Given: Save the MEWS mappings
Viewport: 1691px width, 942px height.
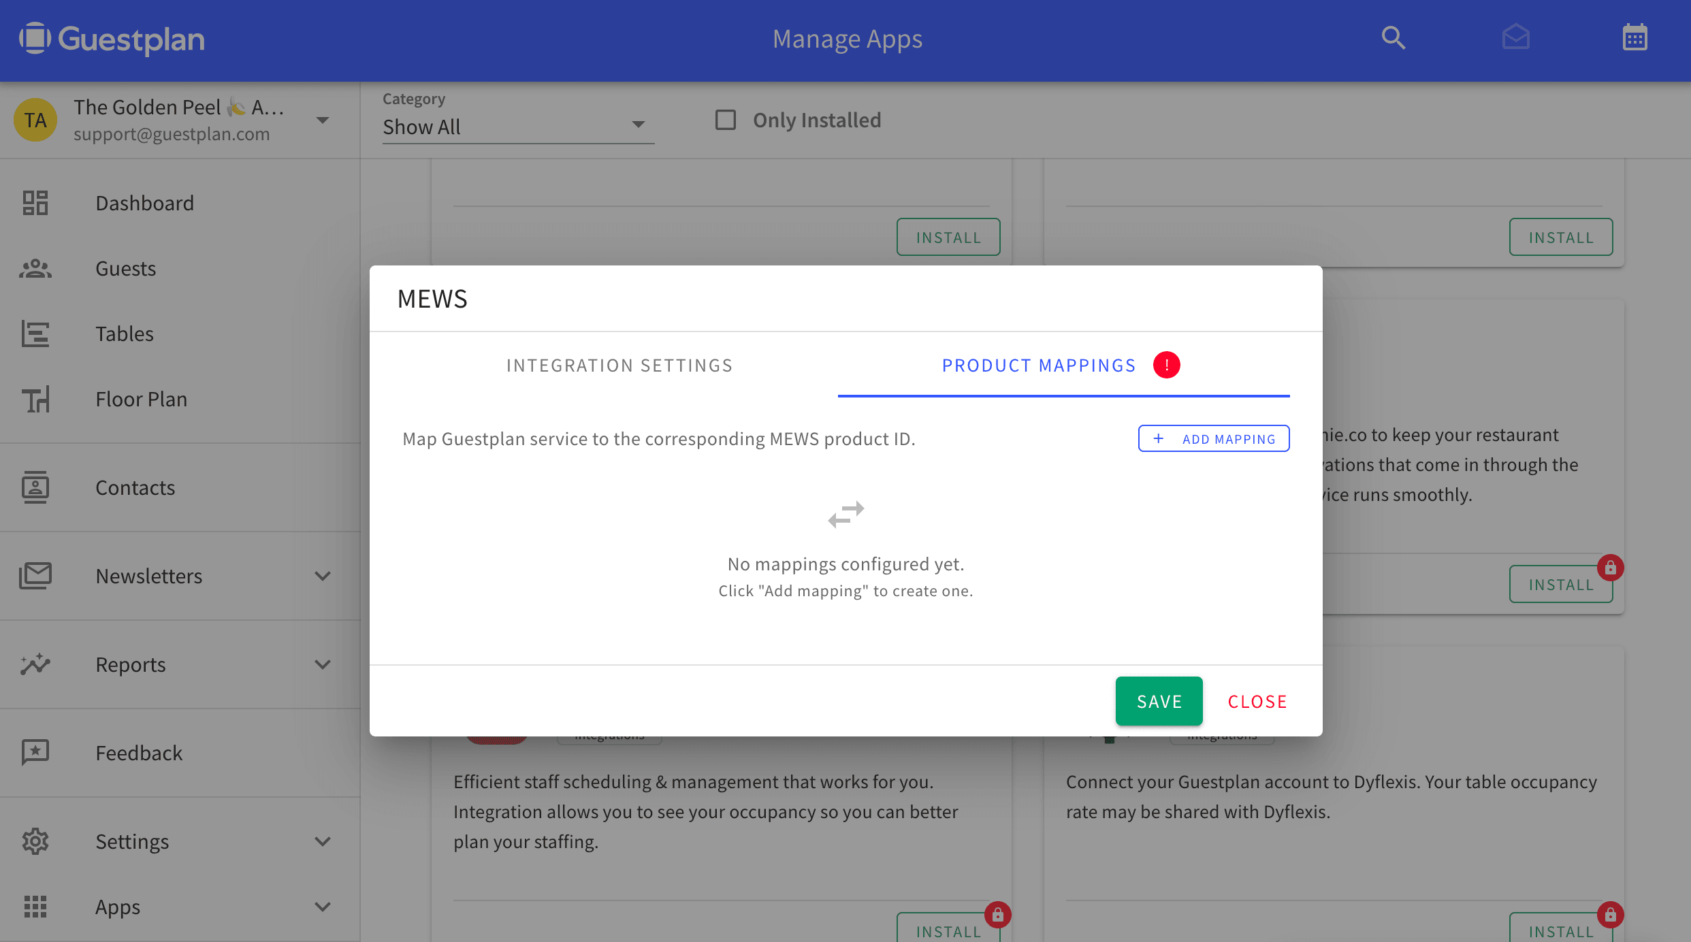Looking at the screenshot, I should point(1159,701).
